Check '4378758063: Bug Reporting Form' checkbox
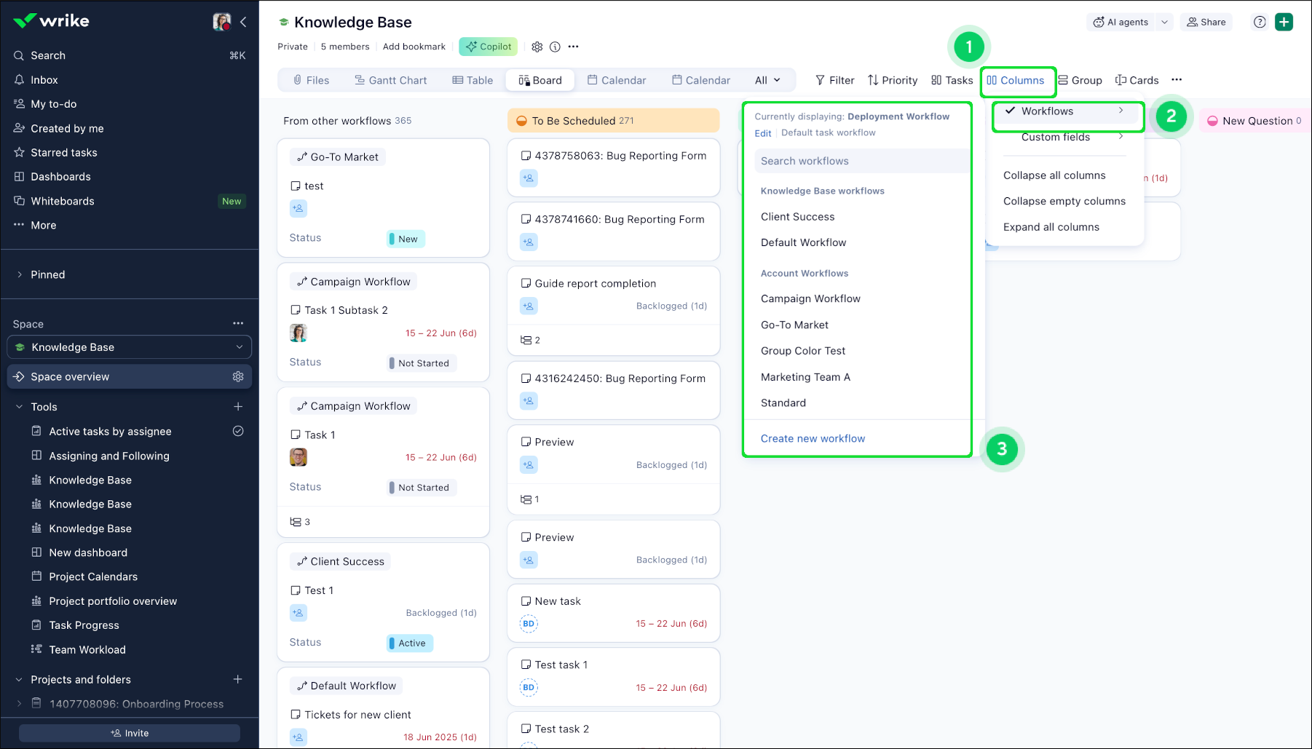 526,156
